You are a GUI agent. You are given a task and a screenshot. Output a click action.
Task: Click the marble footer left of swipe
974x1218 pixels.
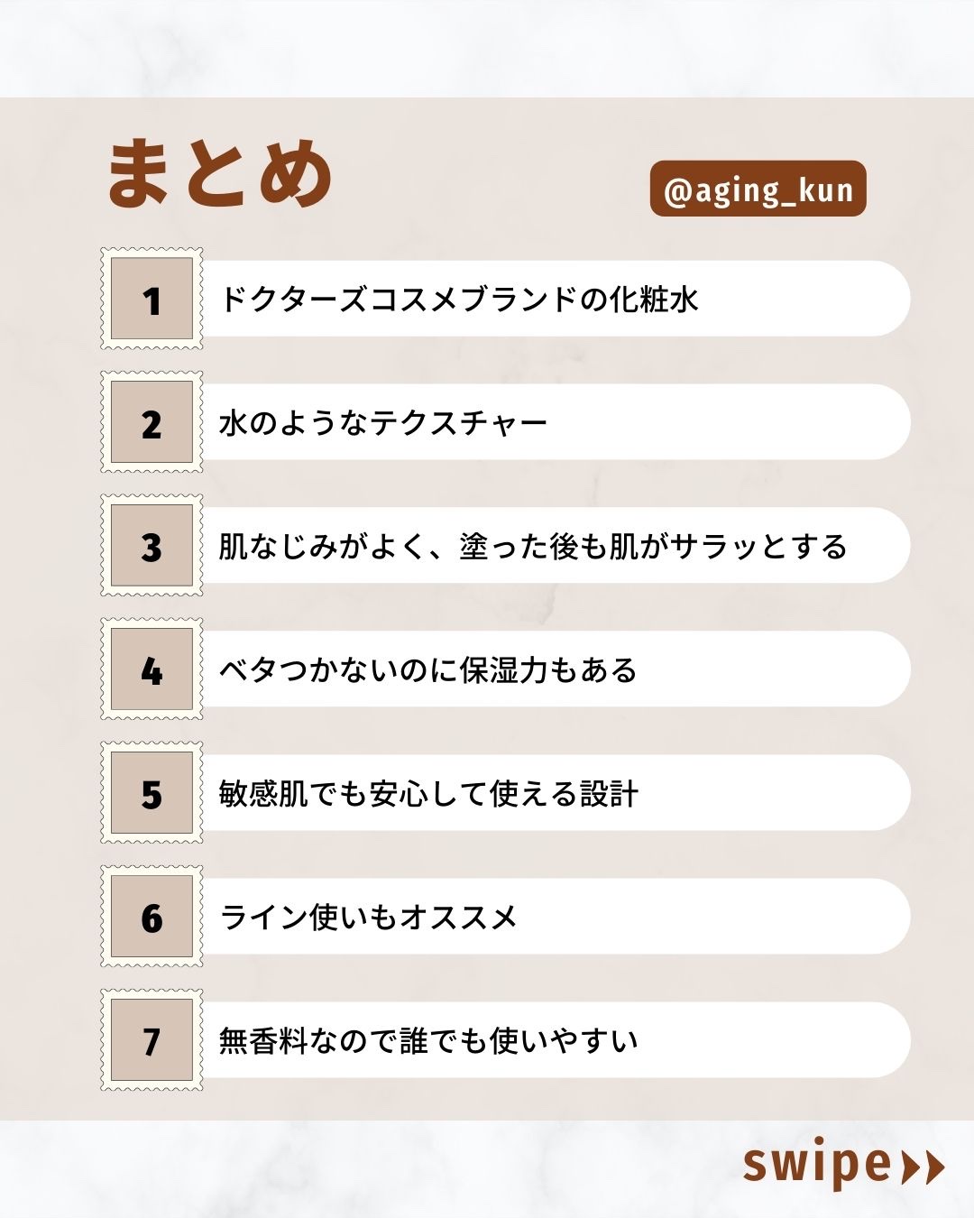coord(361,1169)
